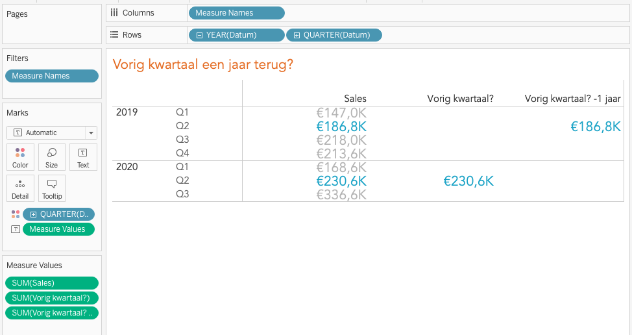Select the Measure Names filter pill

52,76
